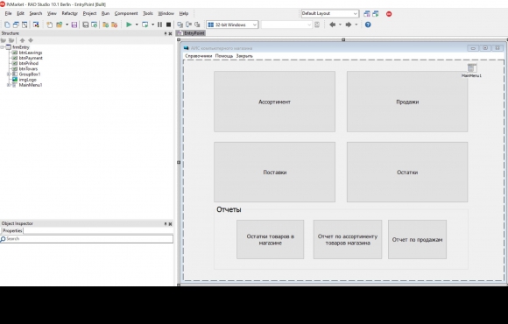508x324 pixels.
Task: Expand the MainMenu1 tree node
Action: click(9, 85)
